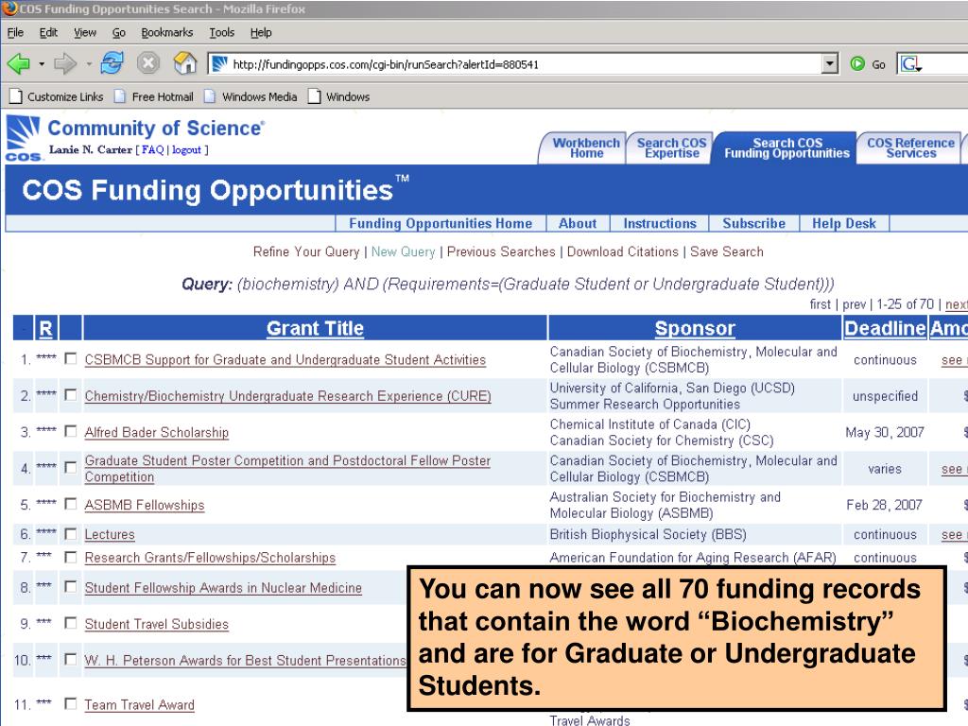Image resolution: width=968 pixels, height=726 pixels.
Task: Open the File menu
Action: coord(15,33)
